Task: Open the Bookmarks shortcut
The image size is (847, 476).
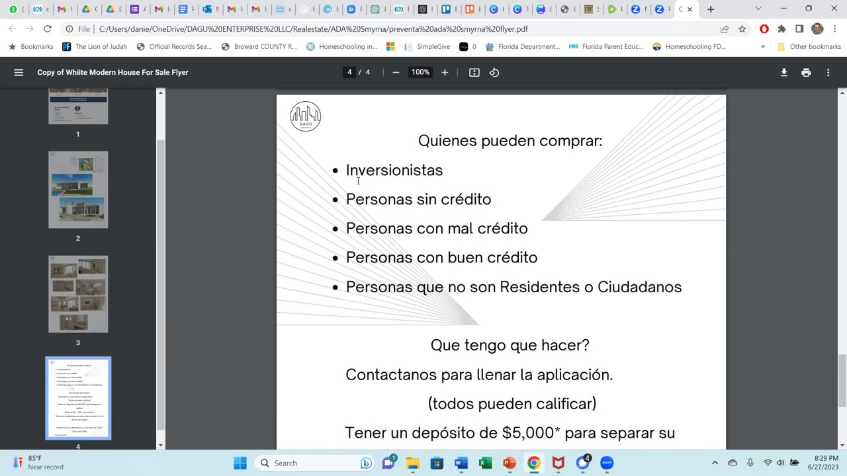Action: (30, 47)
